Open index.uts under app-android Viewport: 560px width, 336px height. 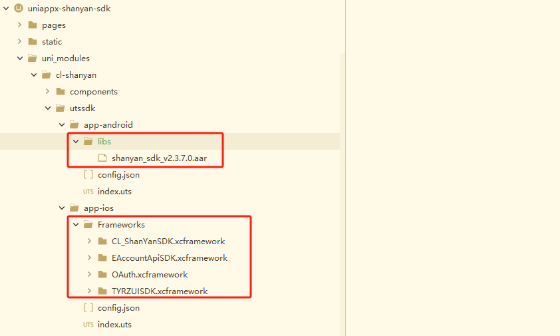pos(114,191)
